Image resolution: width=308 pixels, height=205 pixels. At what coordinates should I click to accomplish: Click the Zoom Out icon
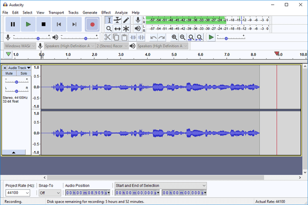click(183, 37)
